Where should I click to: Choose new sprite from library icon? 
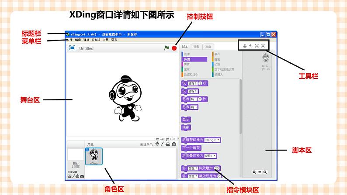(157, 144)
